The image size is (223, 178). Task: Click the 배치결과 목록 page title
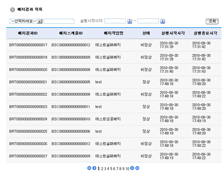pos(30,9)
